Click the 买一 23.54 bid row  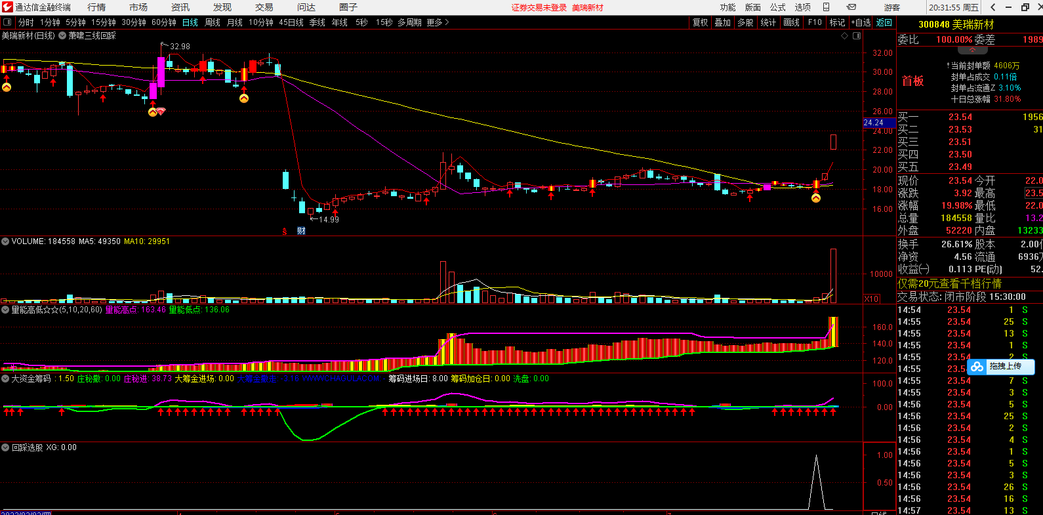coord(970,117)
